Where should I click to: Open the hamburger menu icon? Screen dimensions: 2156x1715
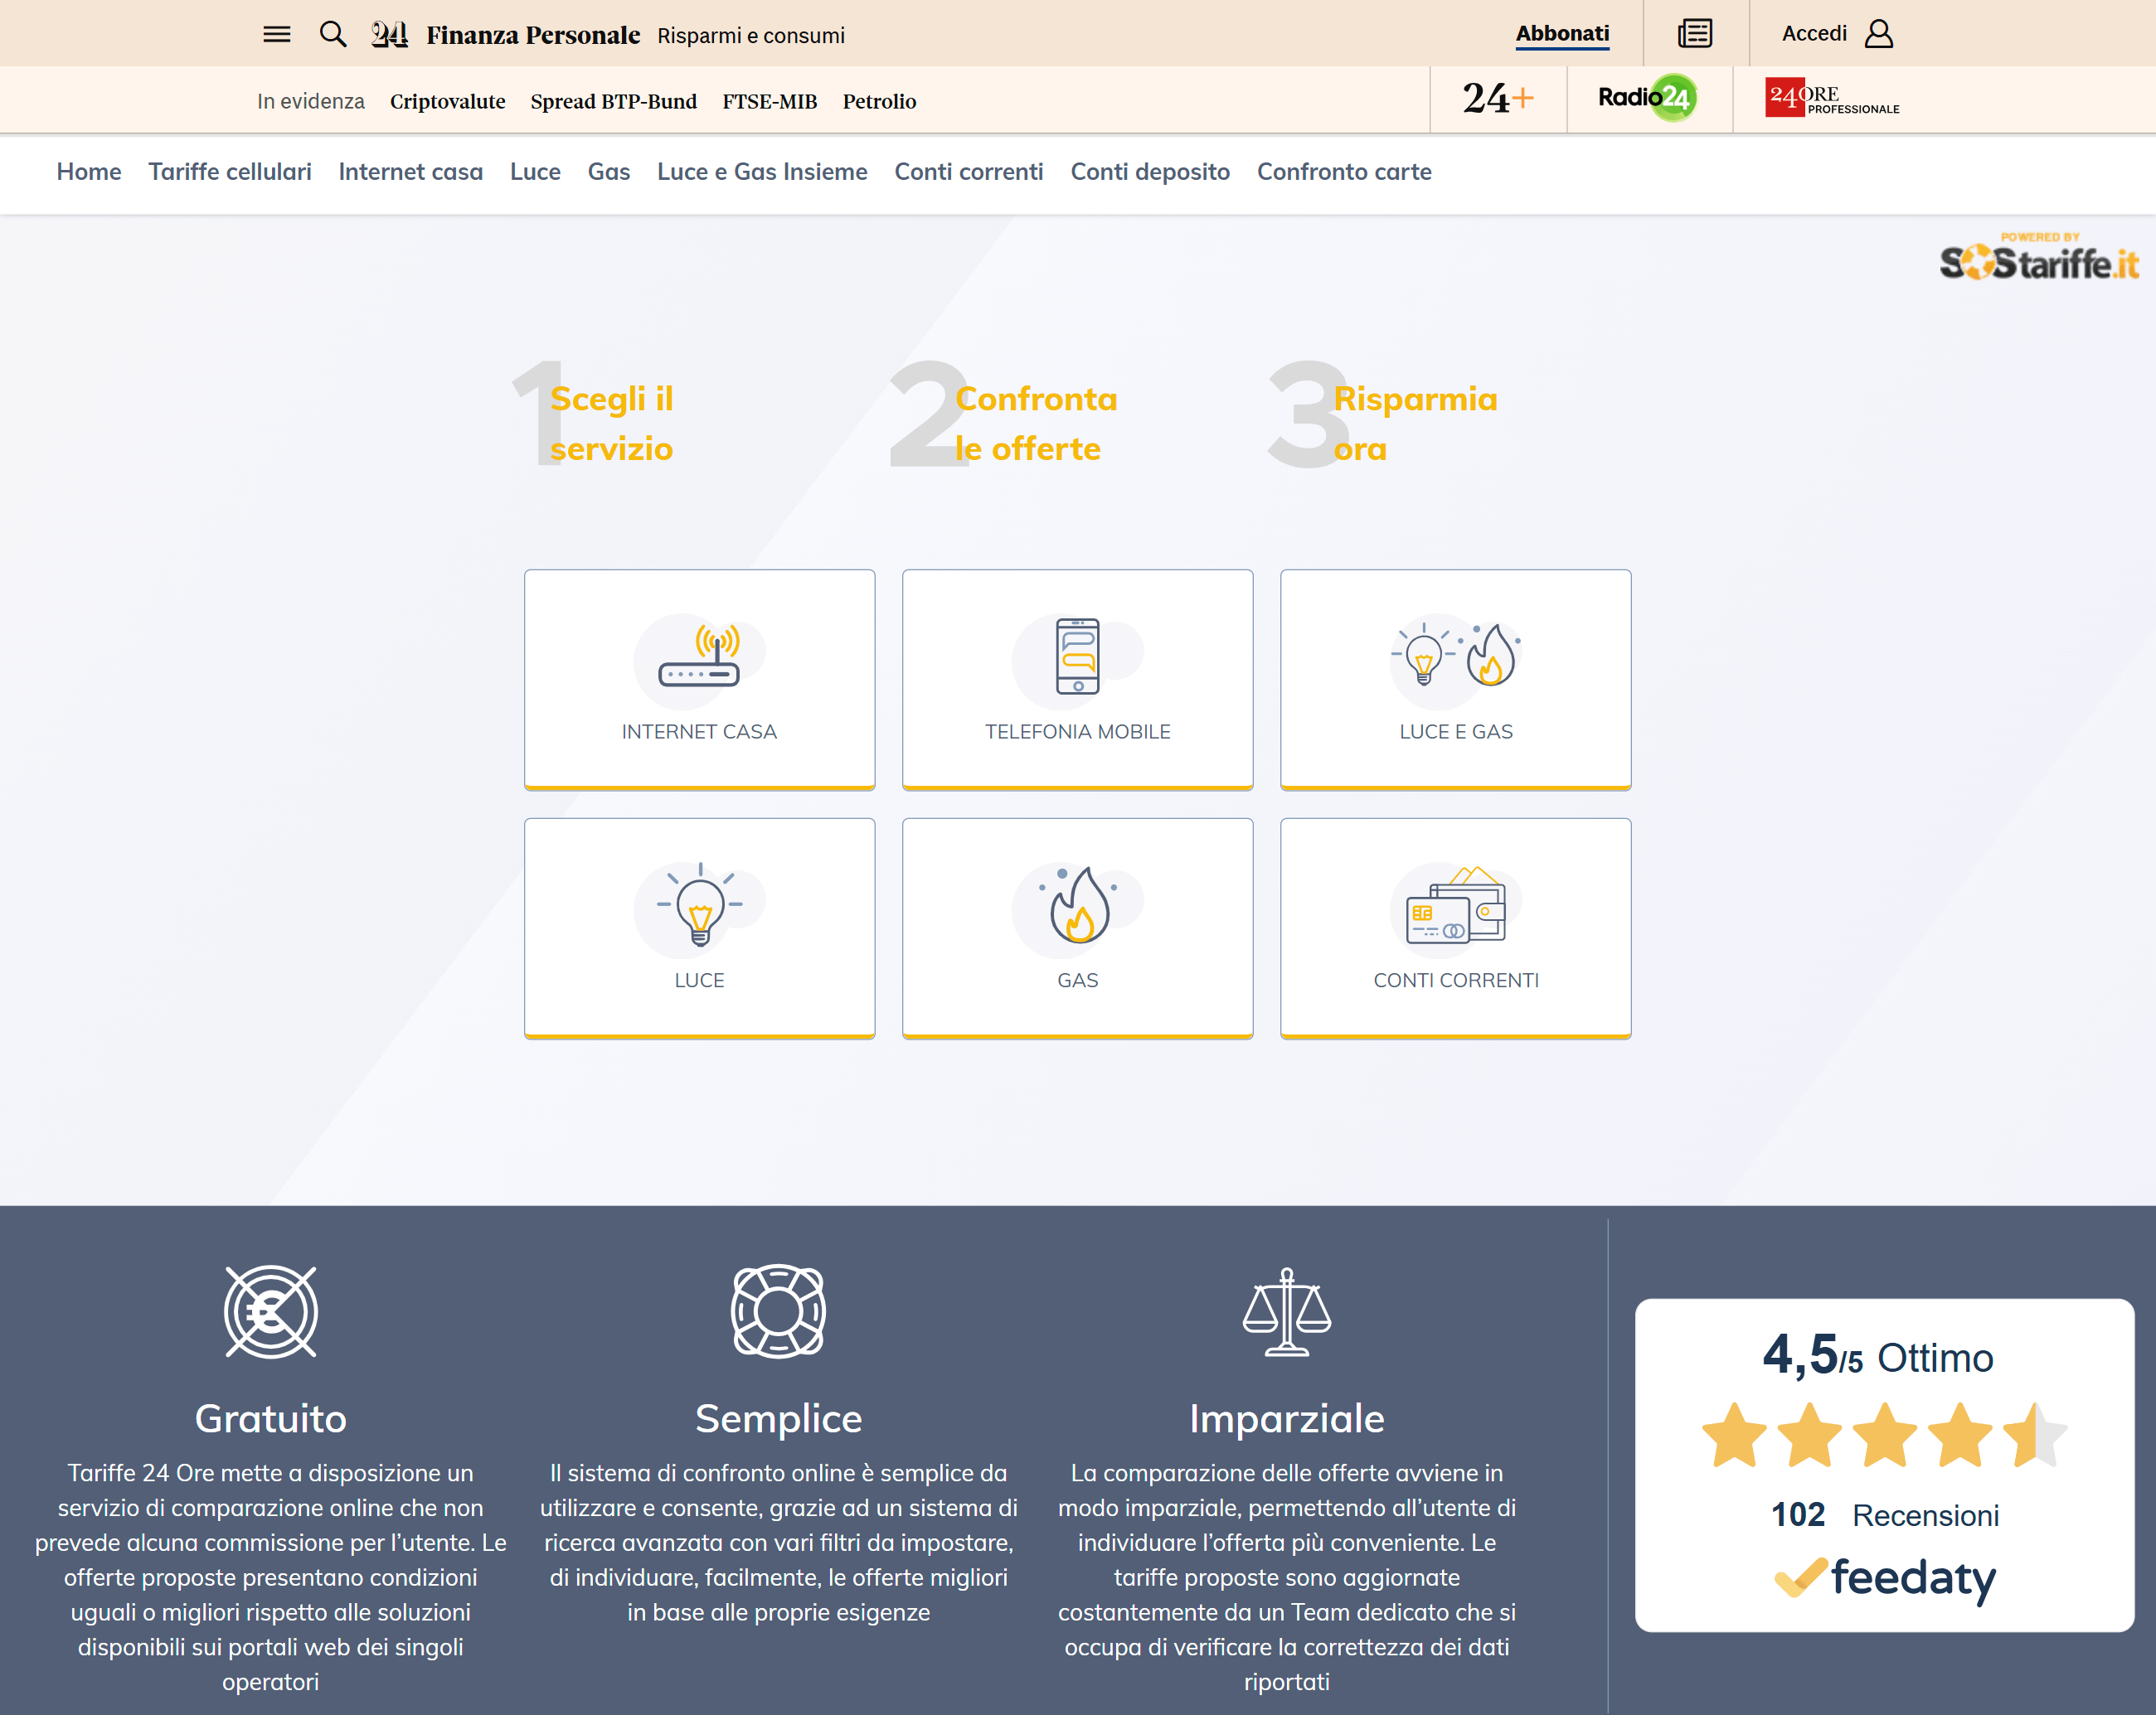coord(276,34)
